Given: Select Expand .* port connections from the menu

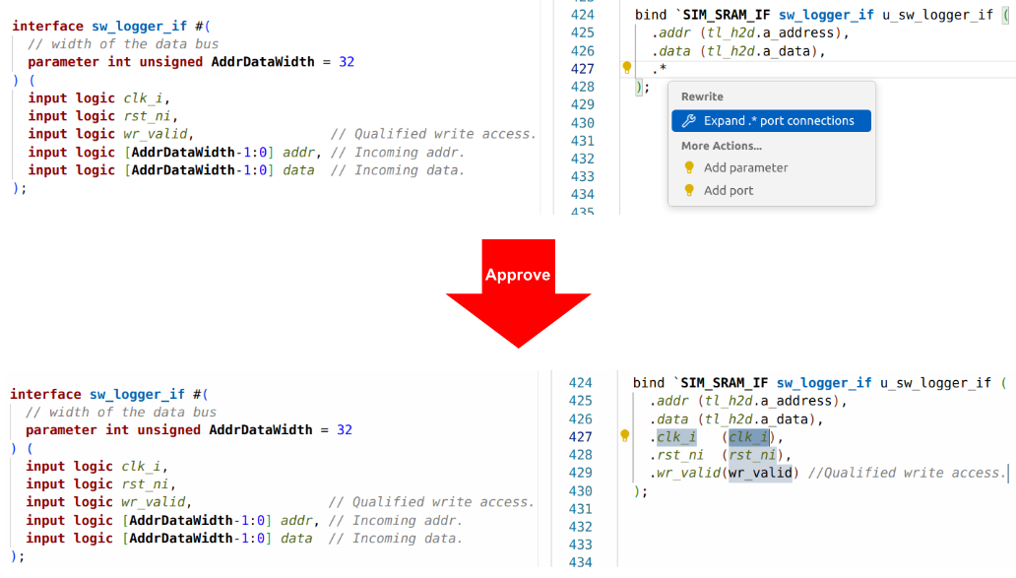Looking at the screenshot, I should coord(778,121).
